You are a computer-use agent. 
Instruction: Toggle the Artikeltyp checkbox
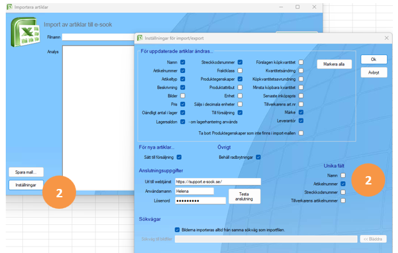[x=182, y=79]
